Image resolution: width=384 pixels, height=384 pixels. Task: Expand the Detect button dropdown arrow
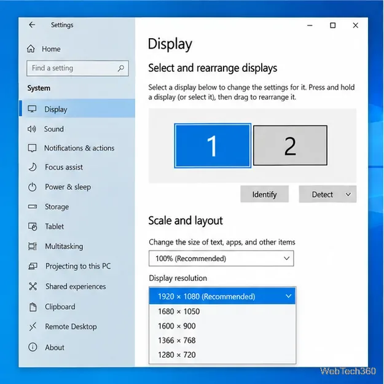(348, 194)
